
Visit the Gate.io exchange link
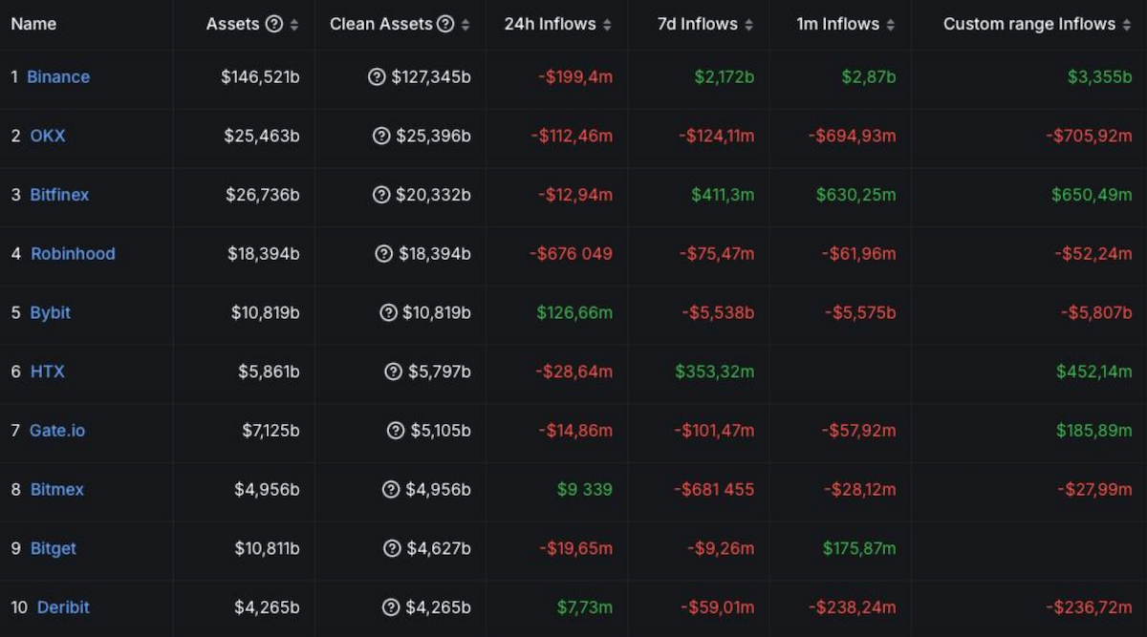point(57,431)
